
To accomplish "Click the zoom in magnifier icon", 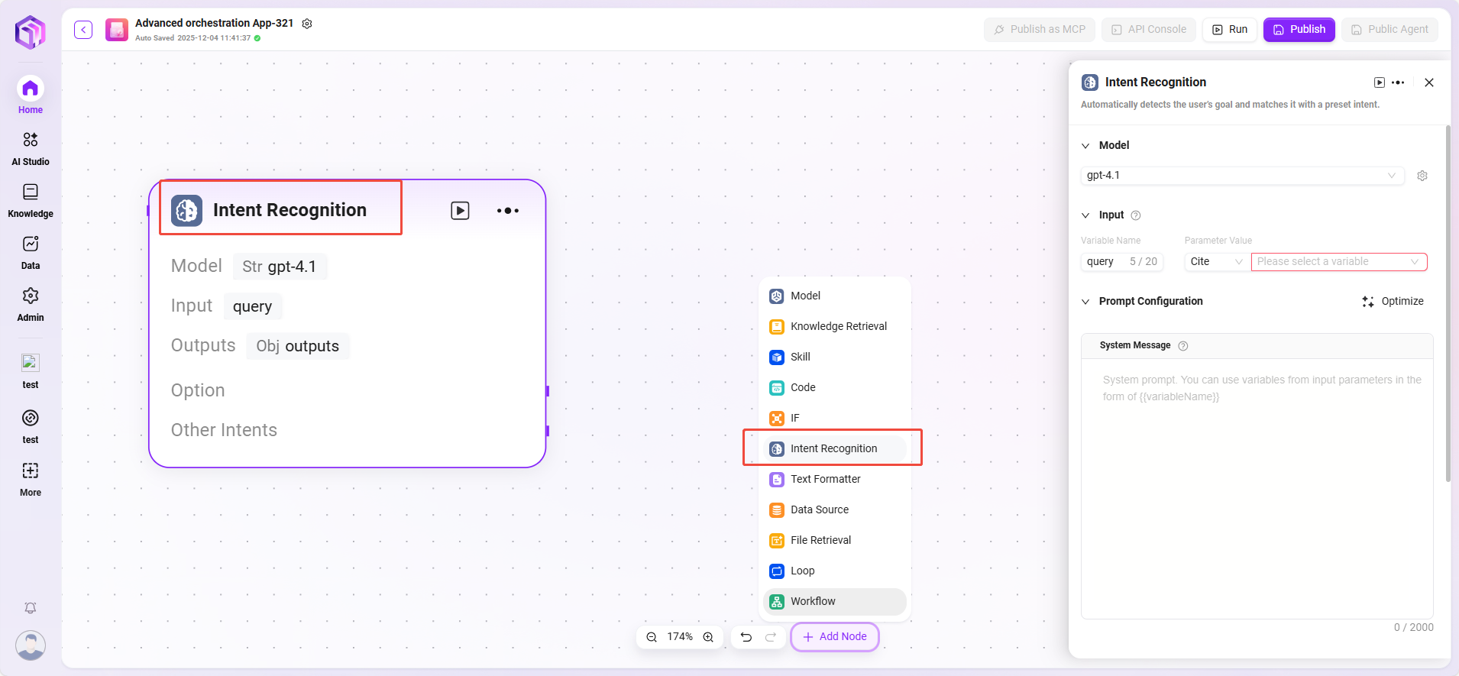I will tap(708, 637).
